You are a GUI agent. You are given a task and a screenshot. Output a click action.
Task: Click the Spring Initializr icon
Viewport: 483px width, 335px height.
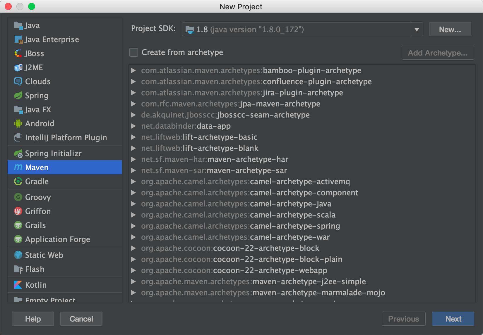tap(18, 153)
